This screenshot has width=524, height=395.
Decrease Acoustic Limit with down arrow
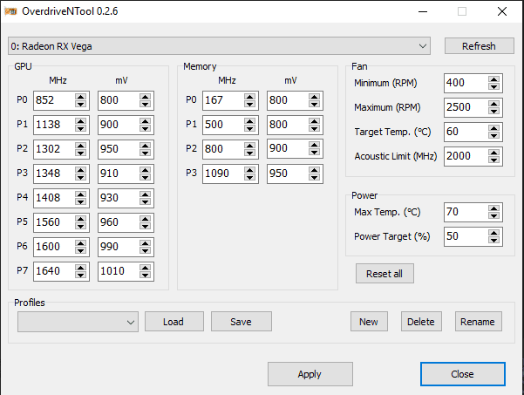tap(493, 160)
